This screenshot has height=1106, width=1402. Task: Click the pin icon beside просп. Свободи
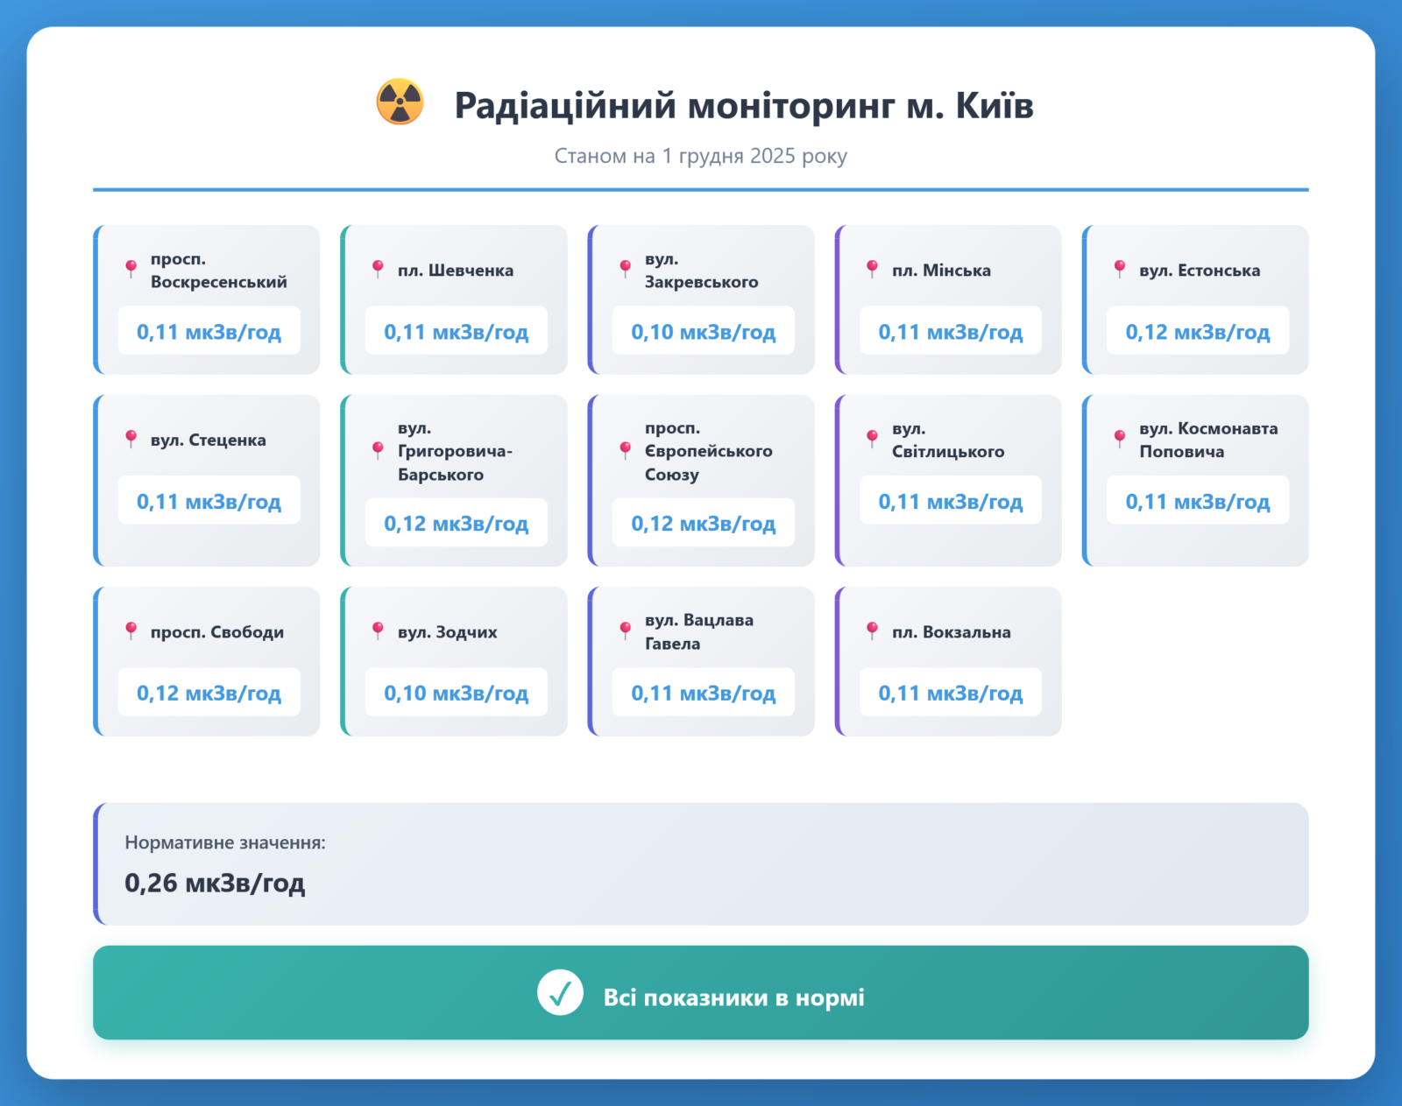point(131,630)
